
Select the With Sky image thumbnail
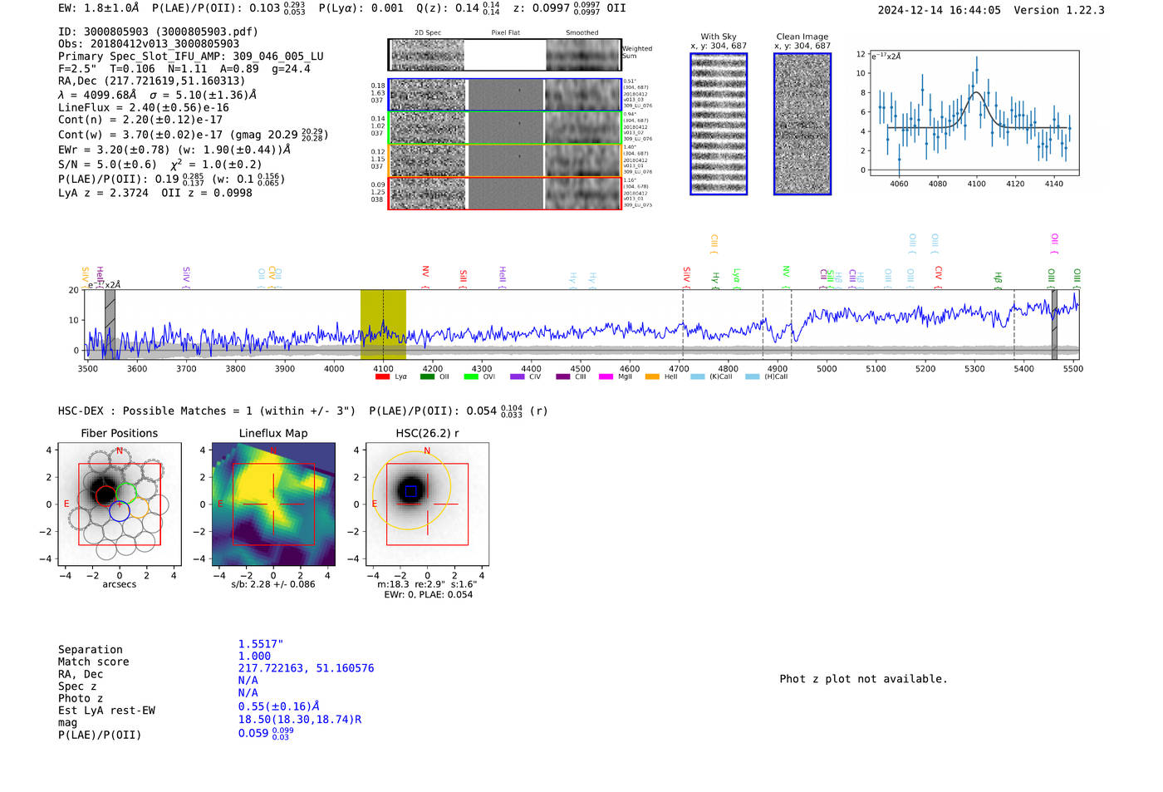719,124
